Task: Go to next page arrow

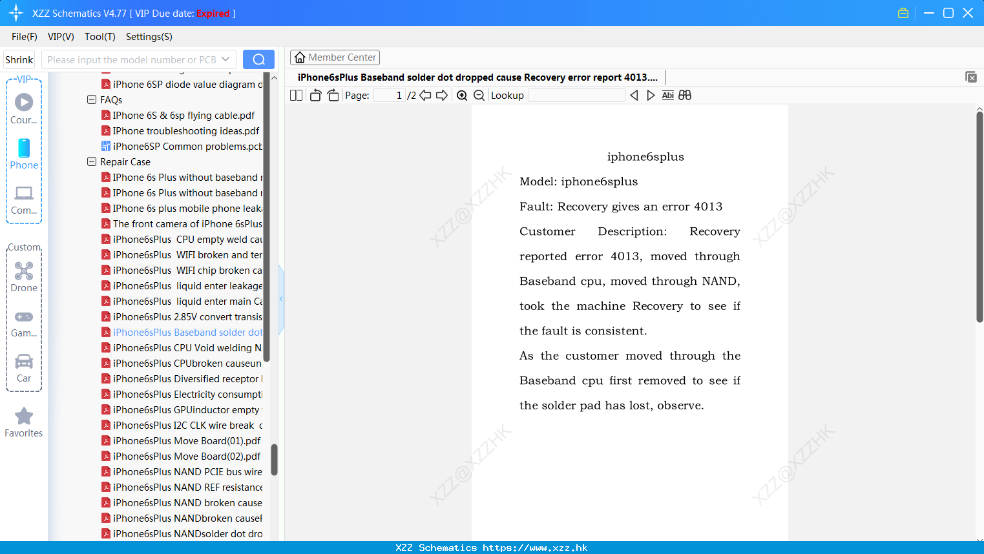Action: tap(442, 96)
